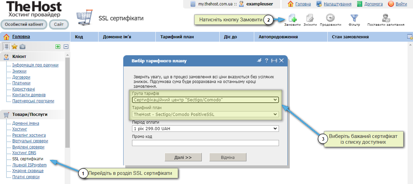This screenshot has height=184, width=413.
Task: Switch to the Сайт tab
Action: (x=59, y=24)
